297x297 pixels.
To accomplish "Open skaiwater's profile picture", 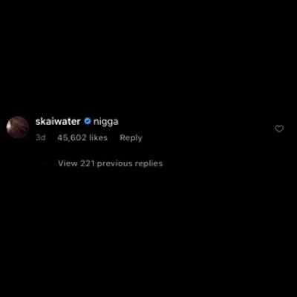I will 17,127.
